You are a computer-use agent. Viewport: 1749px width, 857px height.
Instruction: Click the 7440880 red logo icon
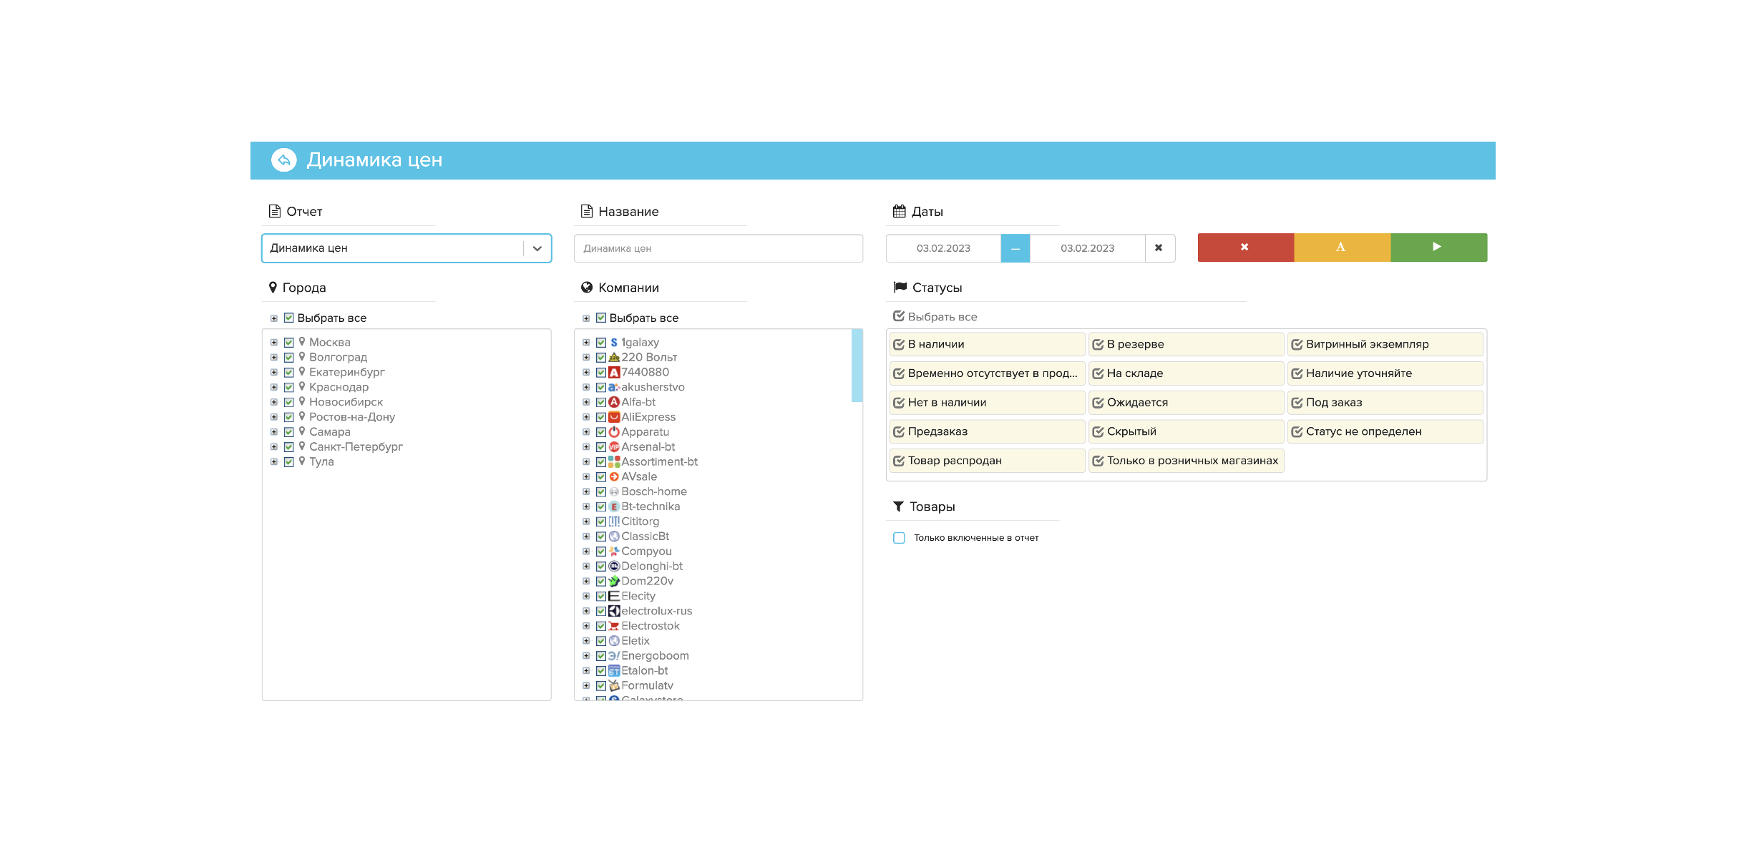tap(614, 373)
